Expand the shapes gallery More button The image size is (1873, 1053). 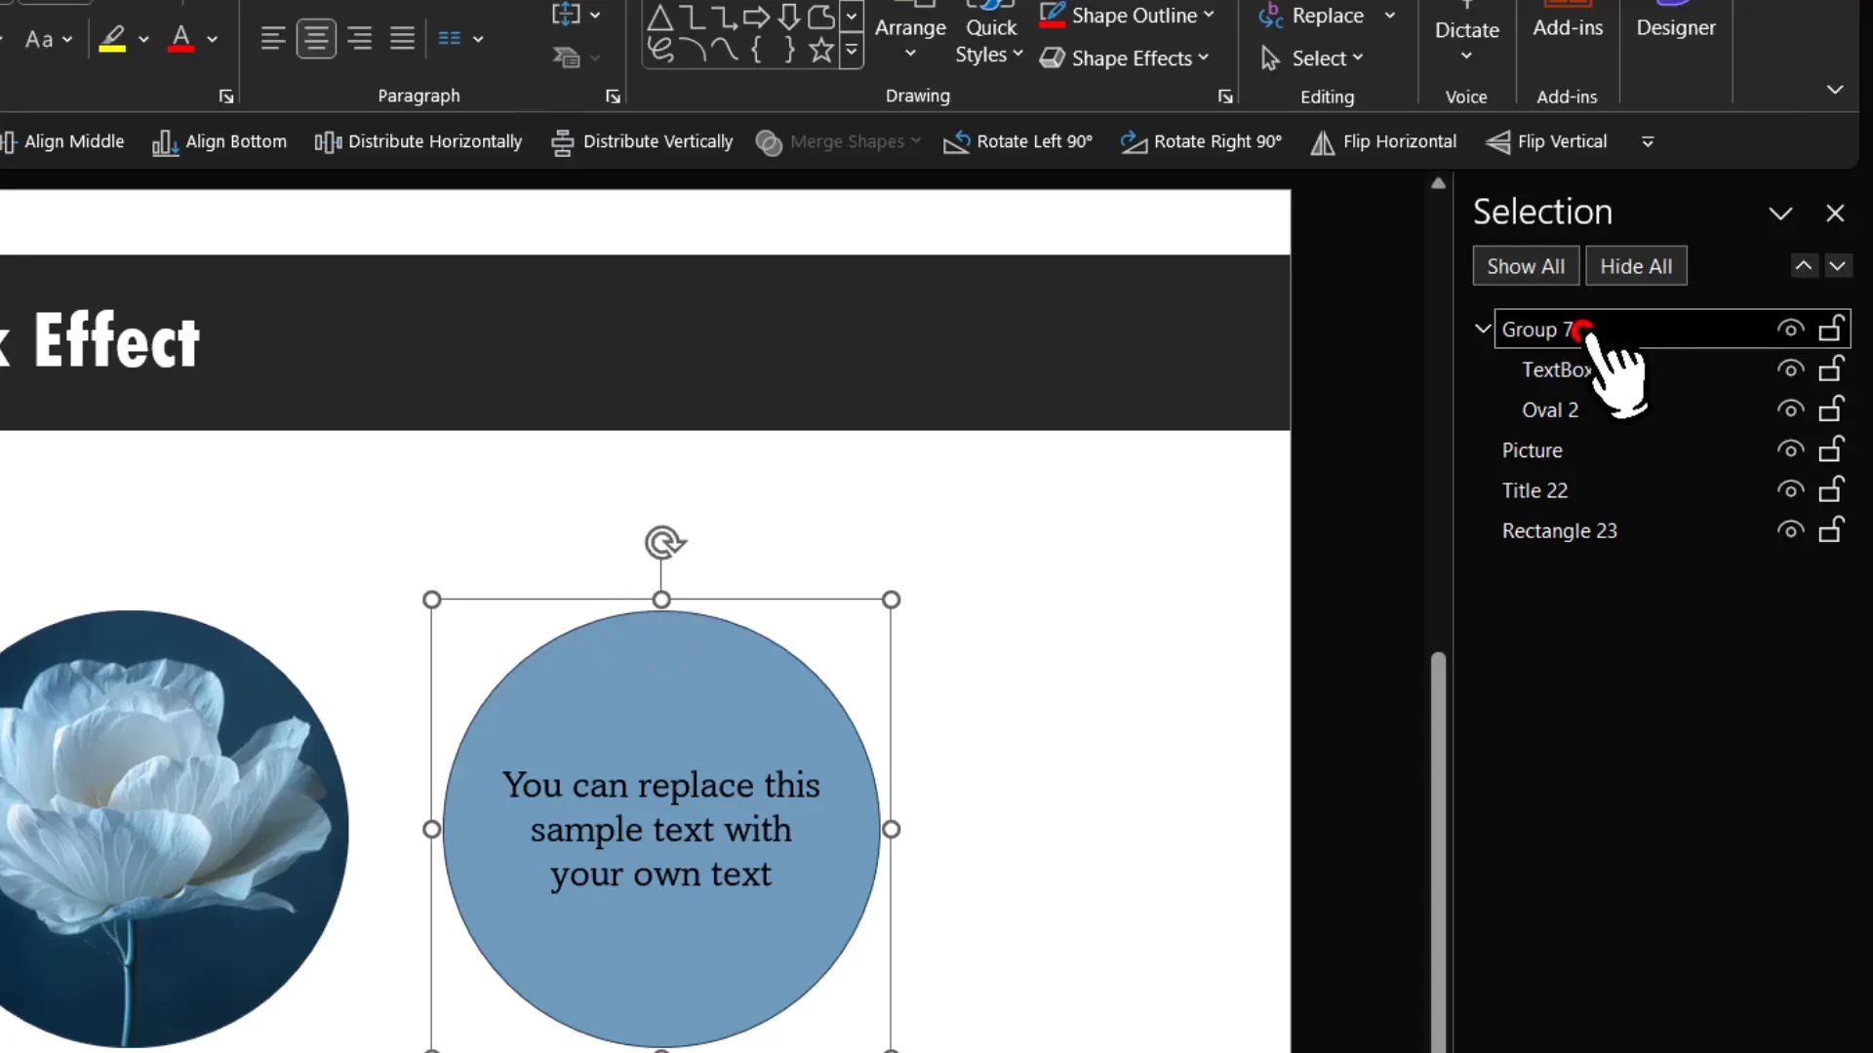(851, 50)
